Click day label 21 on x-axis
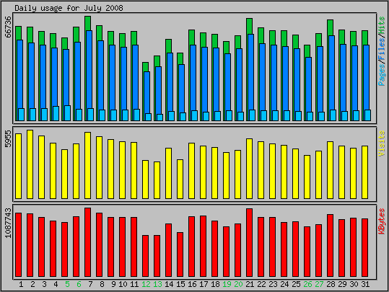The width and height of the screenshot is (389, 292). point(250,284)
